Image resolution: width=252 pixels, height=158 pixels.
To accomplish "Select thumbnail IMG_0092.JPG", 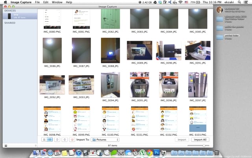I will [x=52, y=85].
